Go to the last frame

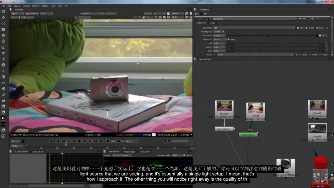click(101, 141)
